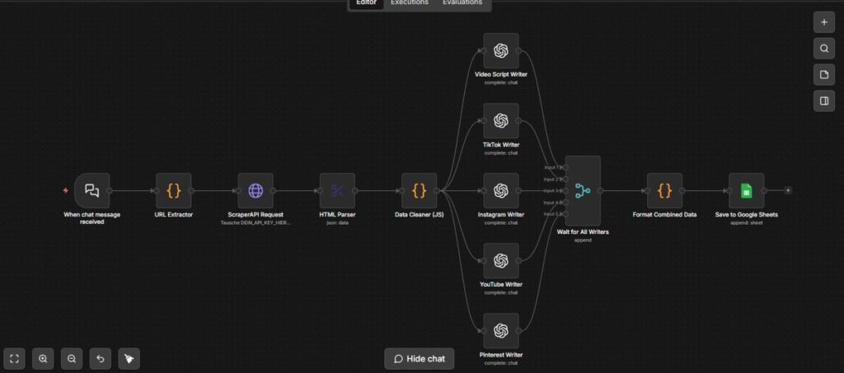Click the 'Pinterest Writer' label

click(x=501, y=355)
